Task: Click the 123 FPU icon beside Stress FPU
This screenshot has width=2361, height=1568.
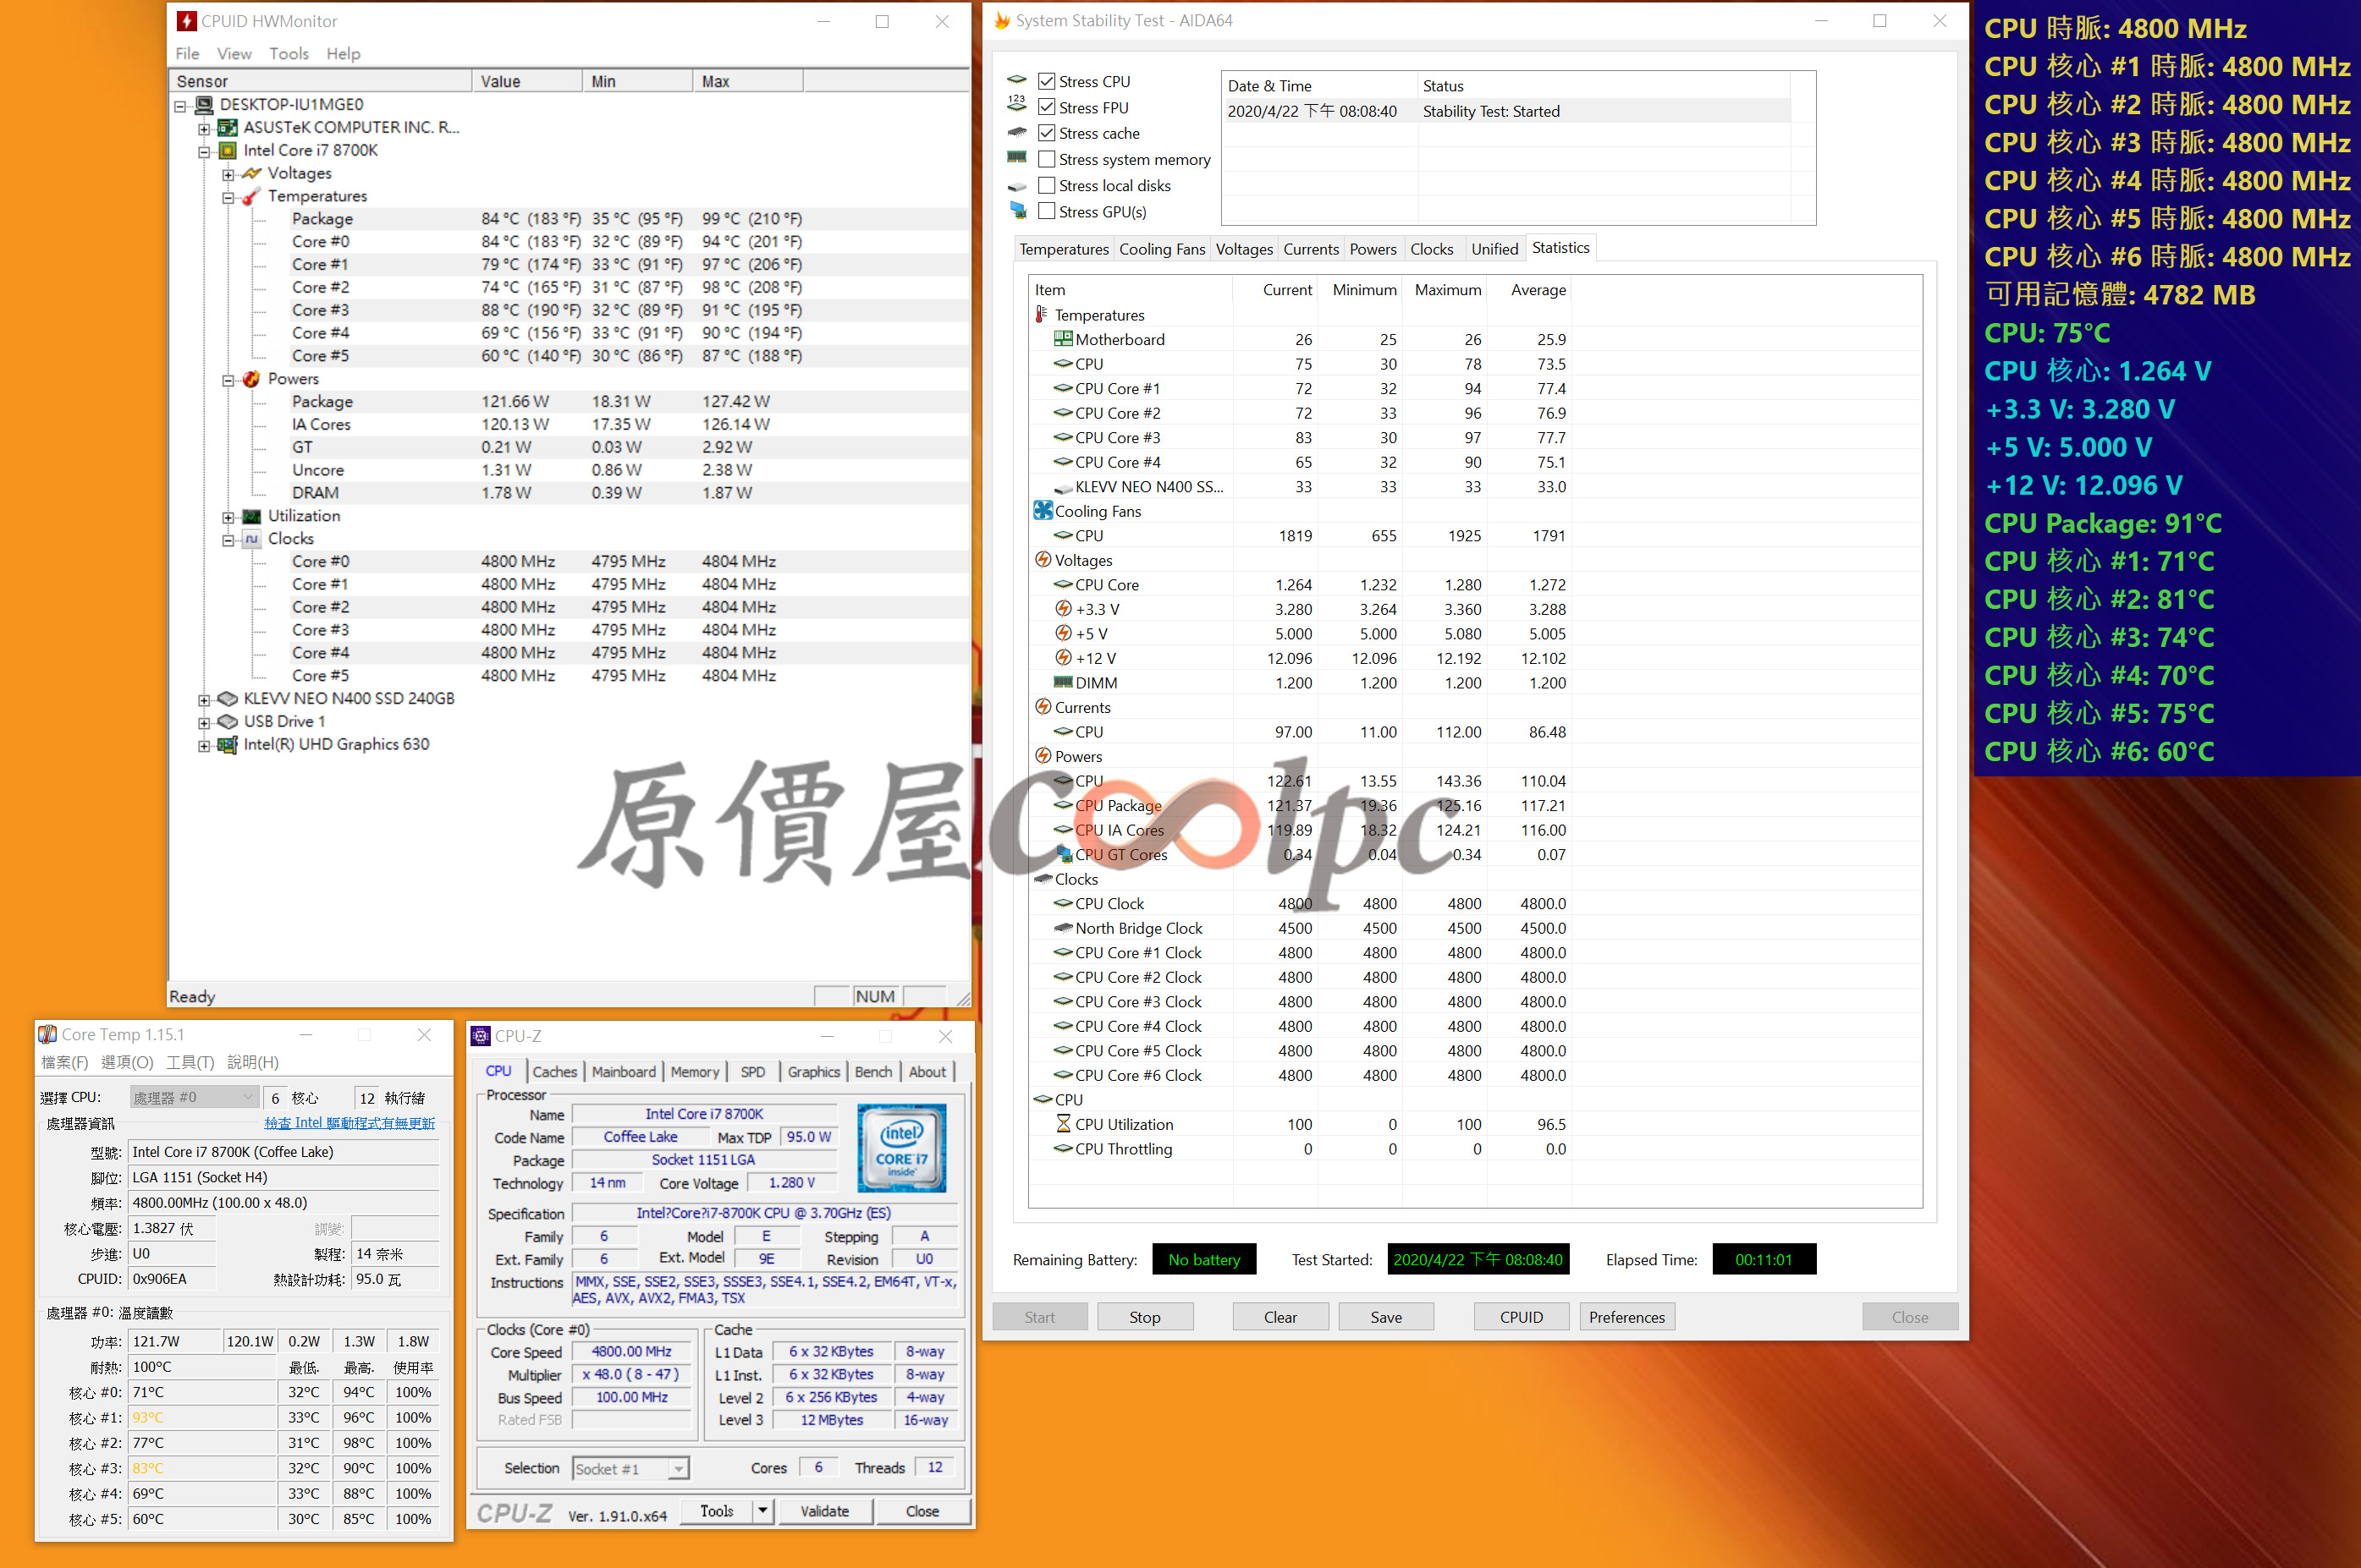Action: (1016, 103)
